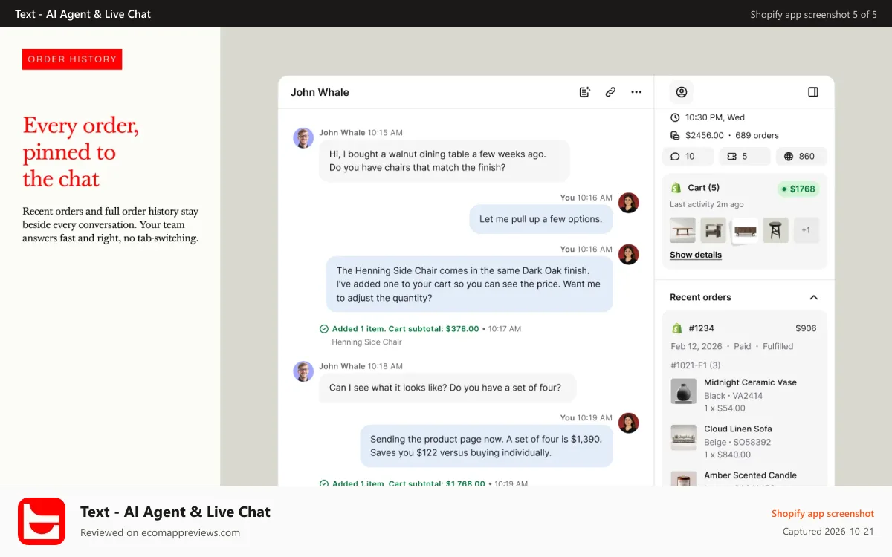Click John Whale's avatar on 10:18 AM message
Image resolution: width=892 pixels, height=557 pixels.
point(303,371)
